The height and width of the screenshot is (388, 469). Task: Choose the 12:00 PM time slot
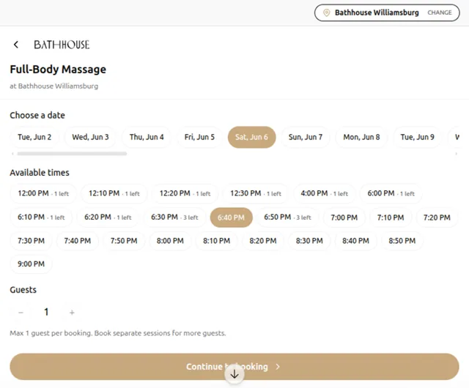click(x=43, y=193)
